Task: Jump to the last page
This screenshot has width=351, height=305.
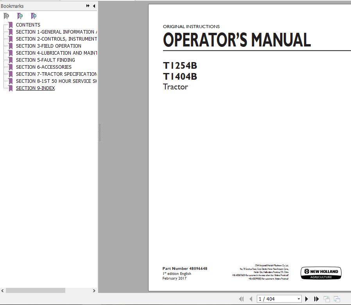Action: point(316,299)
